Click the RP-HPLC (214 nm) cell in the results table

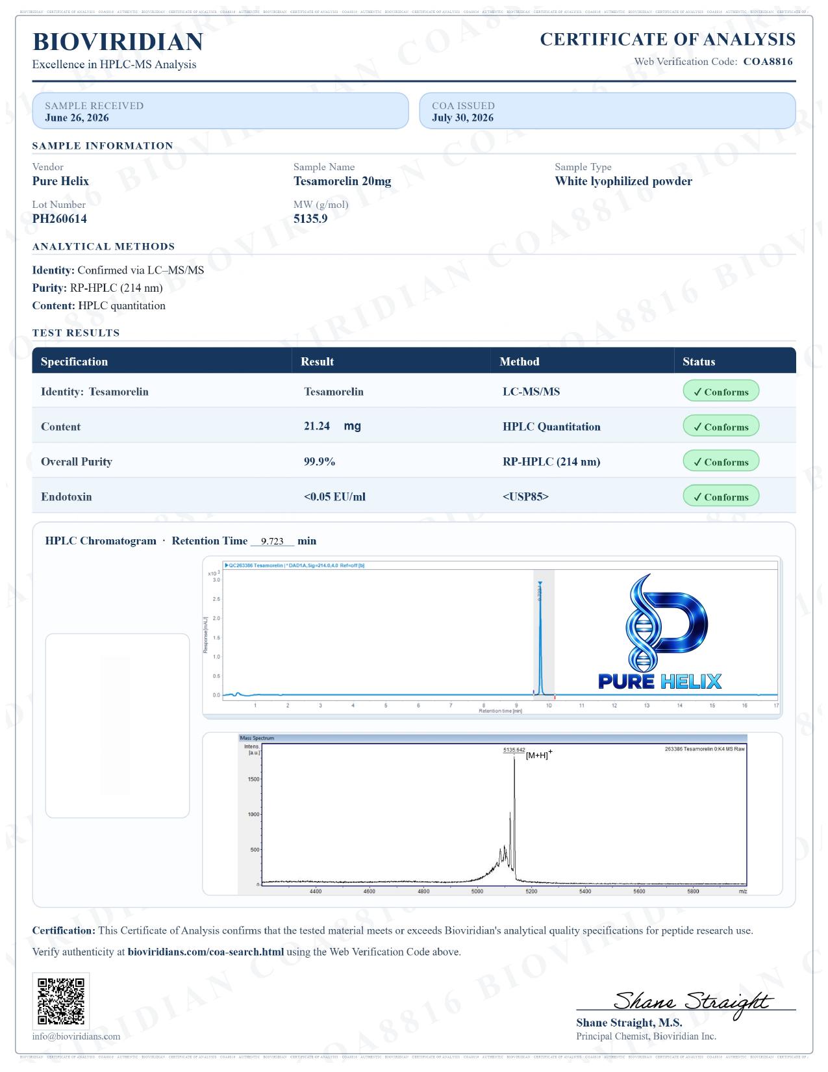click(551, 462)
